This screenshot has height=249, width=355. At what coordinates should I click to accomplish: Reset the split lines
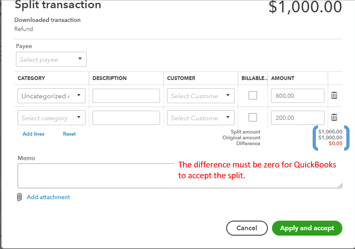(69, 134)
